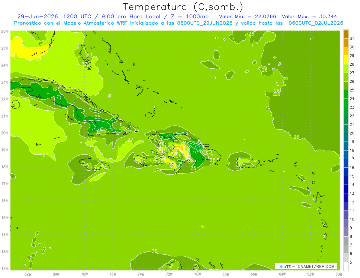Click the '1200 UTC' time text

[x=77, y=16]
